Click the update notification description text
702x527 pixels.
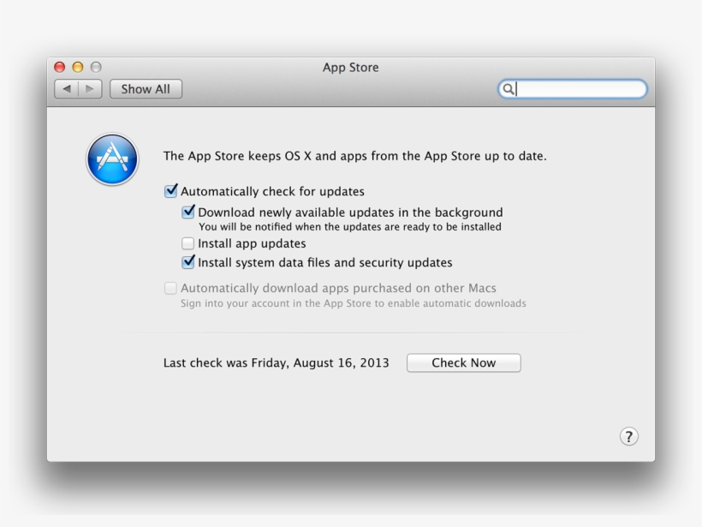pyautogui.click(x=351, y=226)
